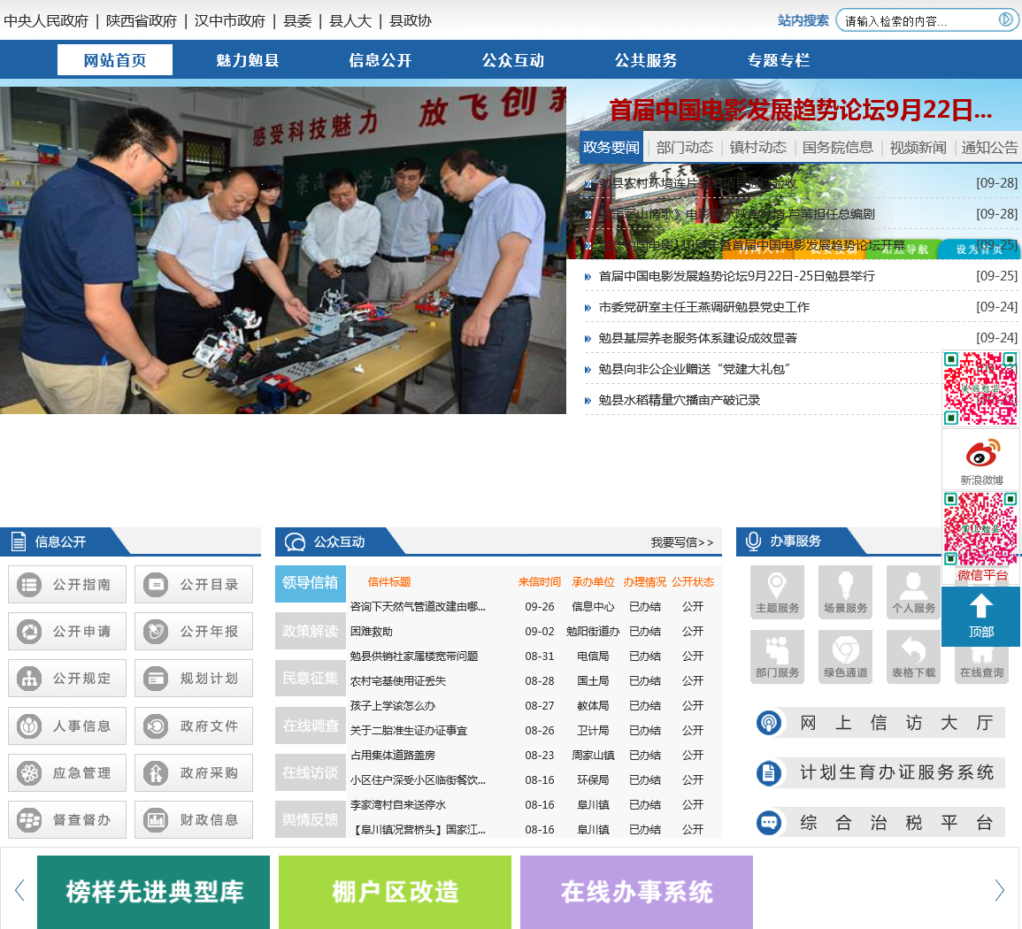Open the 规划计划 icon button
Screen dimensions: 1022x929
point(194,678)
